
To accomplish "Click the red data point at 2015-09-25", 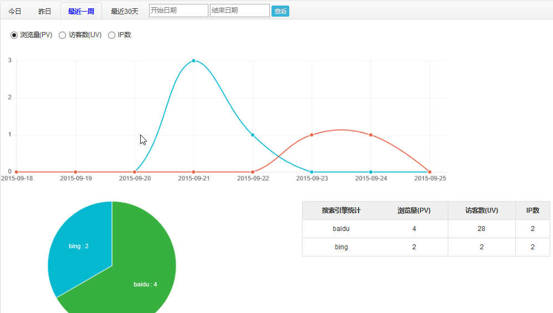I will pyautogui.click(x=430, y=172).
